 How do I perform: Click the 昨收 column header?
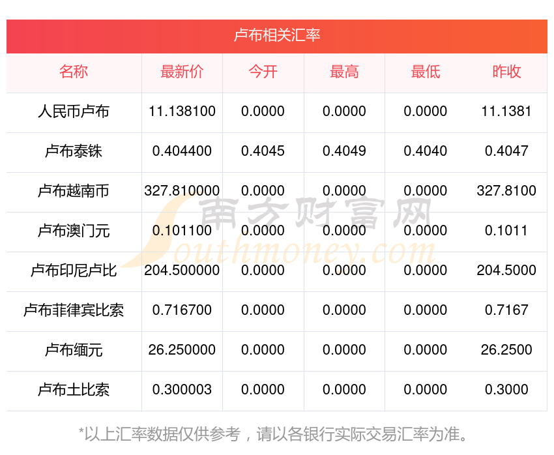point(506,72)
